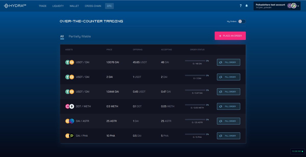The image size is (306, 157).
Task: Fill the DAI / ASTR order
Action: point(228,121)
